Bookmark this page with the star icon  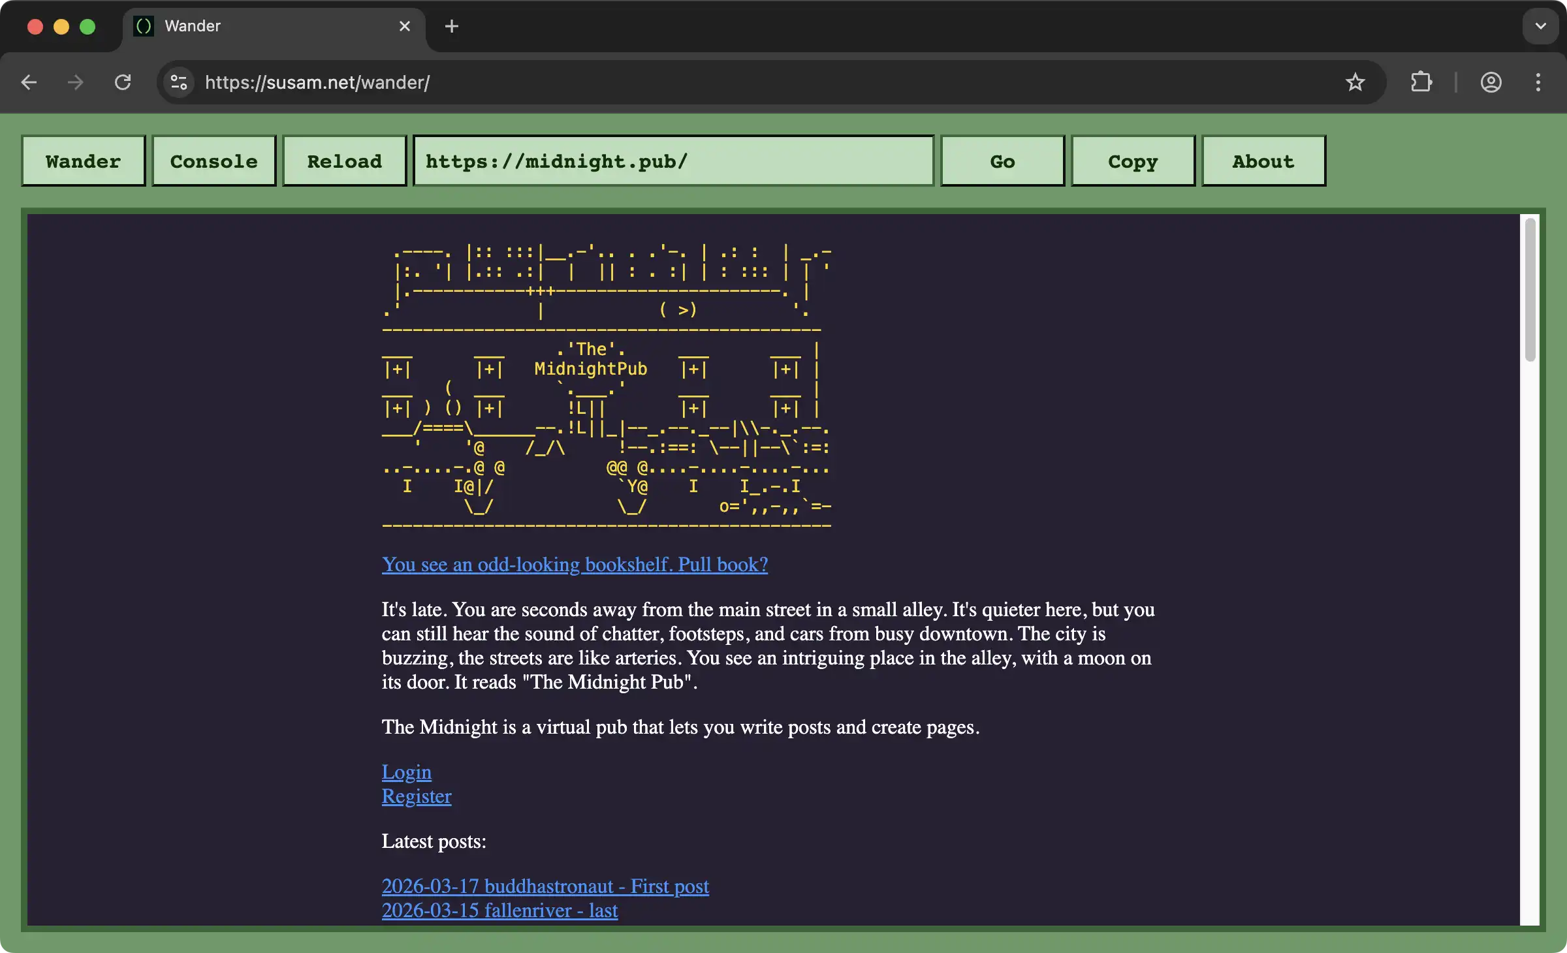pos(1355,82)
